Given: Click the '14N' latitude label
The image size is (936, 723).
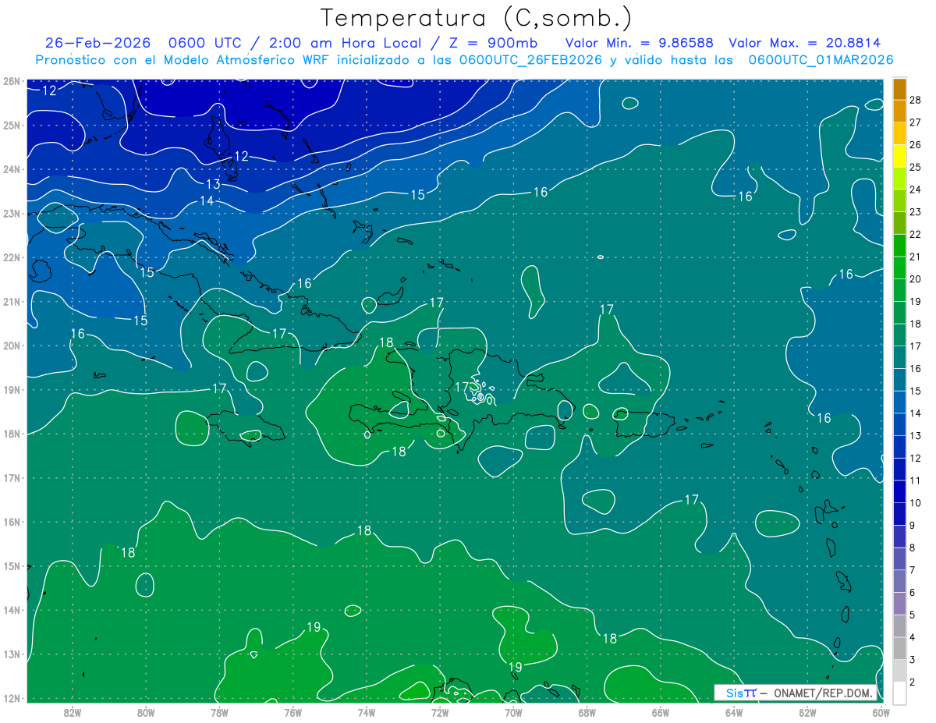Looking at the screenshot, I should pos(12,610).
